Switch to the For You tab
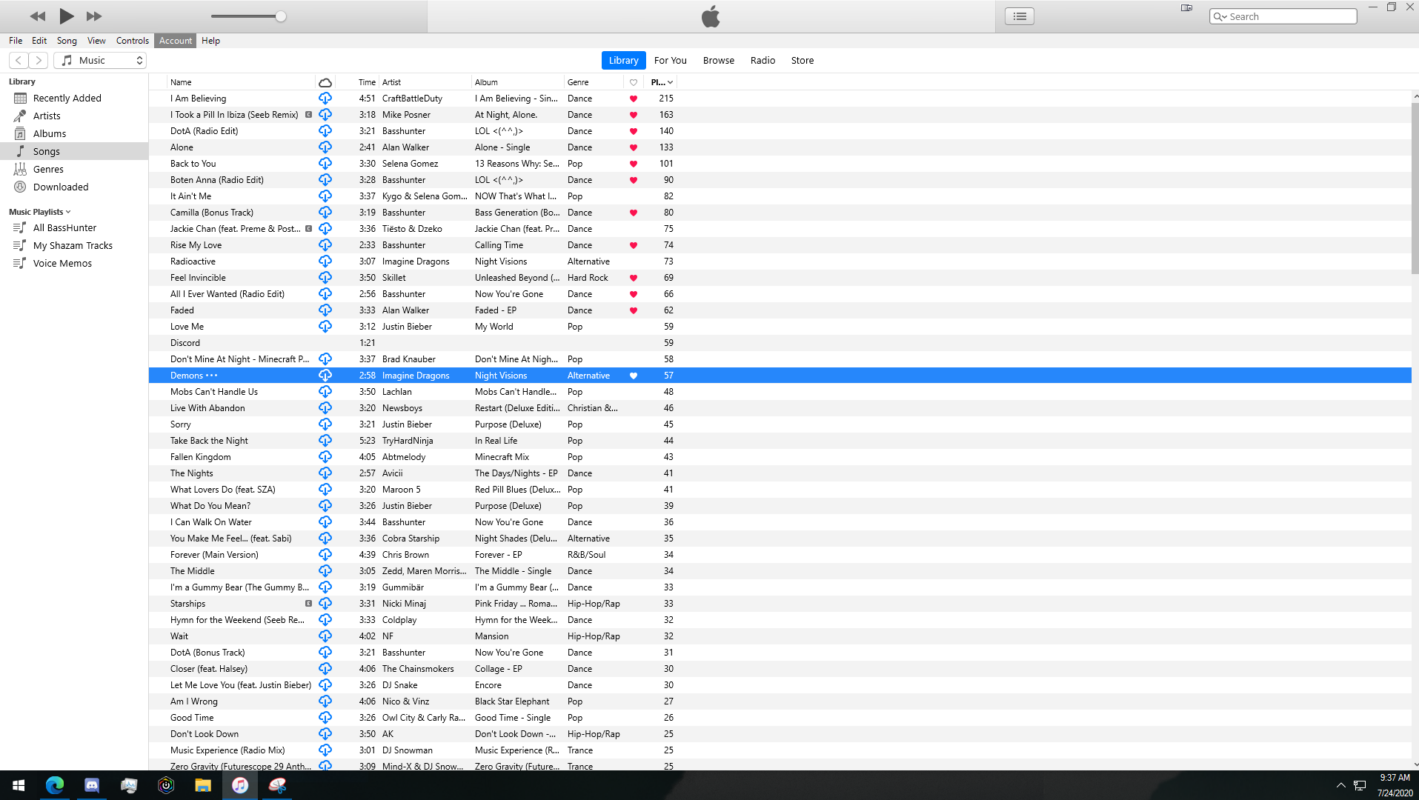The height and width of the screenshot is (800, 1419). [x=671, y=61]
